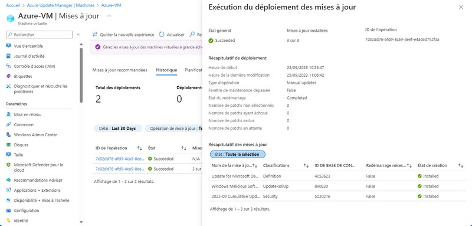The image size is (472, 226).
Task: Click Installed status for Security update
Action: (x=428, y=196)
